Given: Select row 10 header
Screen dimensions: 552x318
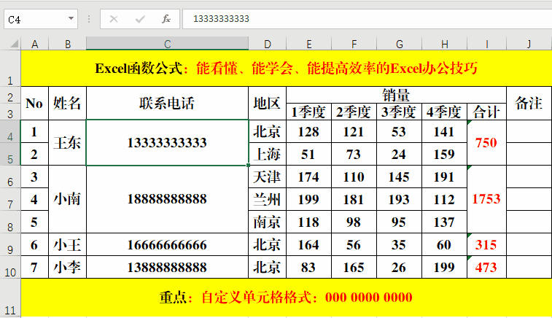Looking at the screenshot, I should tap(10, 267).
